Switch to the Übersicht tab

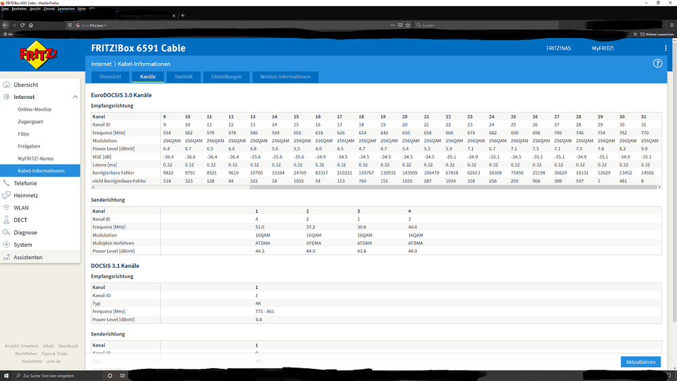[x=110, y=77]
